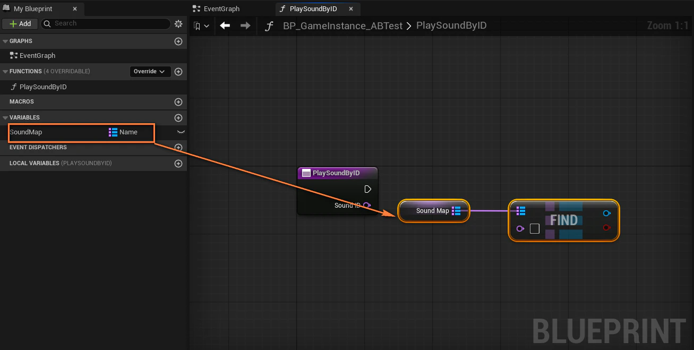
Task: Close the PlaySoundByID tab
Action: (350, 9)
